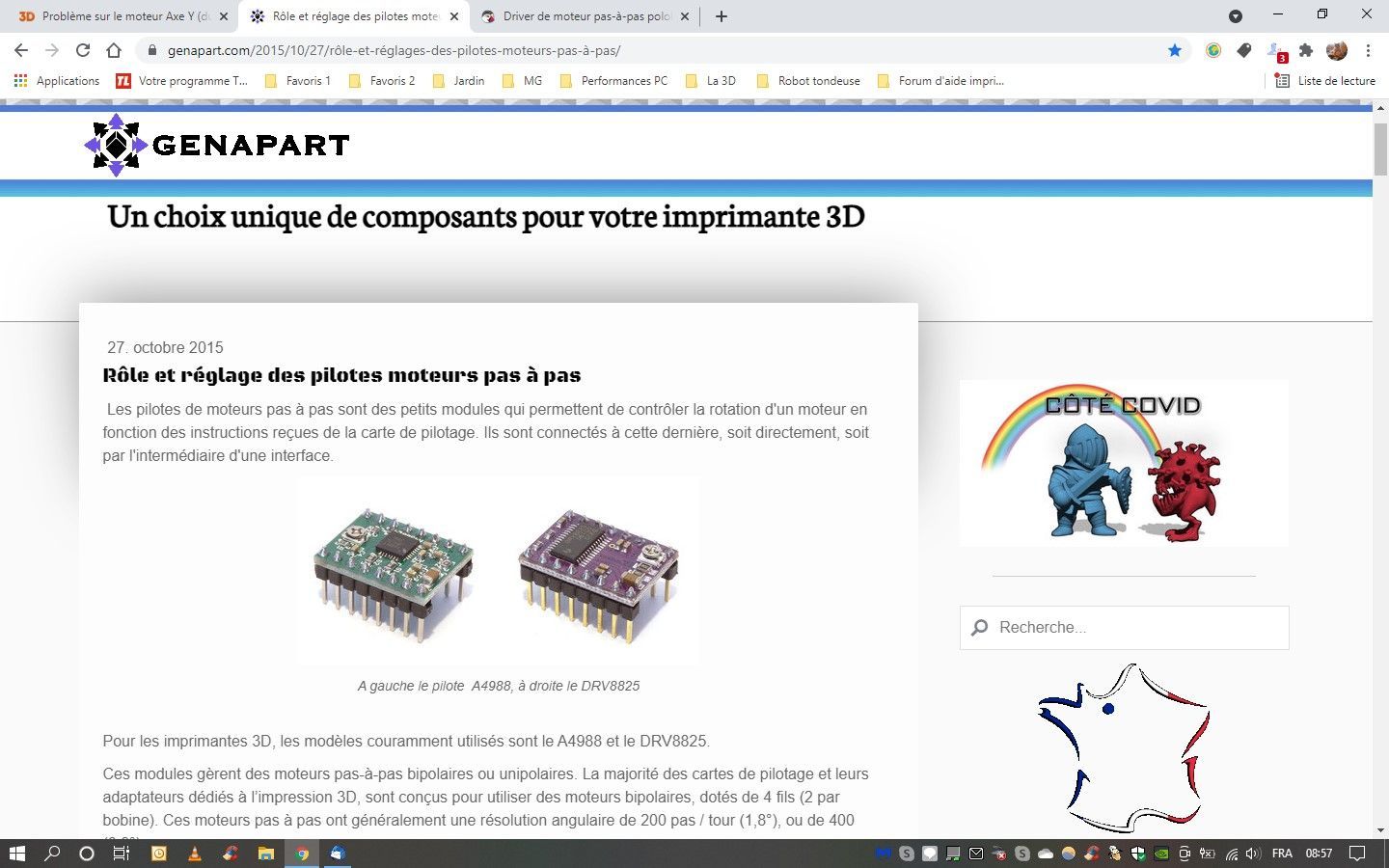The image size is (1389, 868).
Task: Expand the 'MG' bookmark folder
Action: pos(522,81)
